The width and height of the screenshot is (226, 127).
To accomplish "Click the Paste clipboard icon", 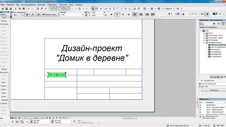I will (24, 8).
